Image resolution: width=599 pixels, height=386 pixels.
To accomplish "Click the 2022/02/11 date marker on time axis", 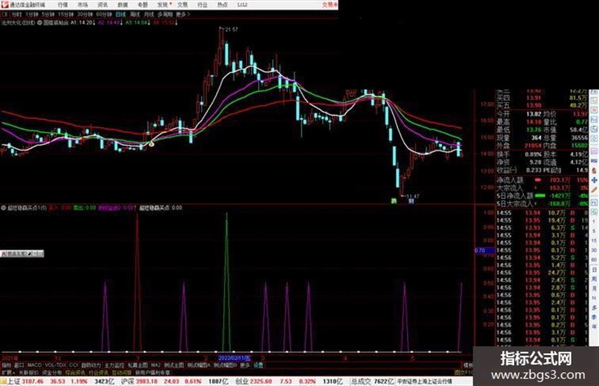I will (234, 358).
